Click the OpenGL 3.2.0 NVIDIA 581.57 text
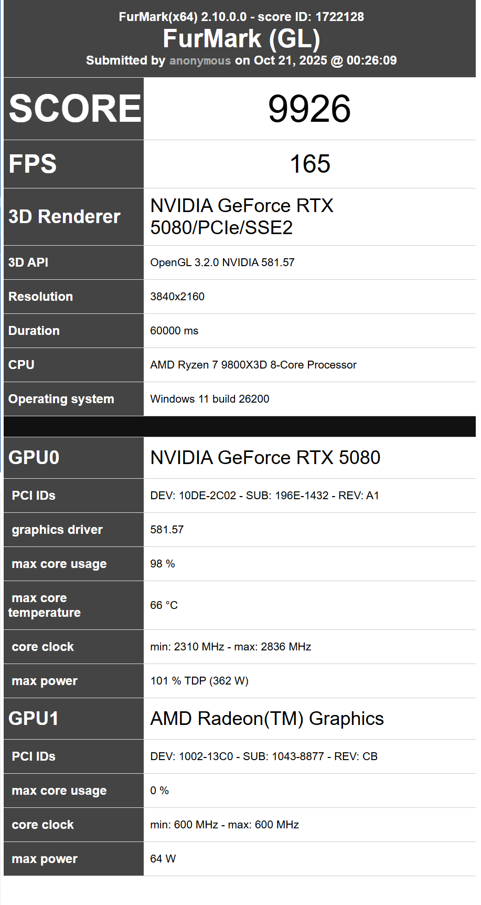481x905 pixels. click(x=222, y=262)
